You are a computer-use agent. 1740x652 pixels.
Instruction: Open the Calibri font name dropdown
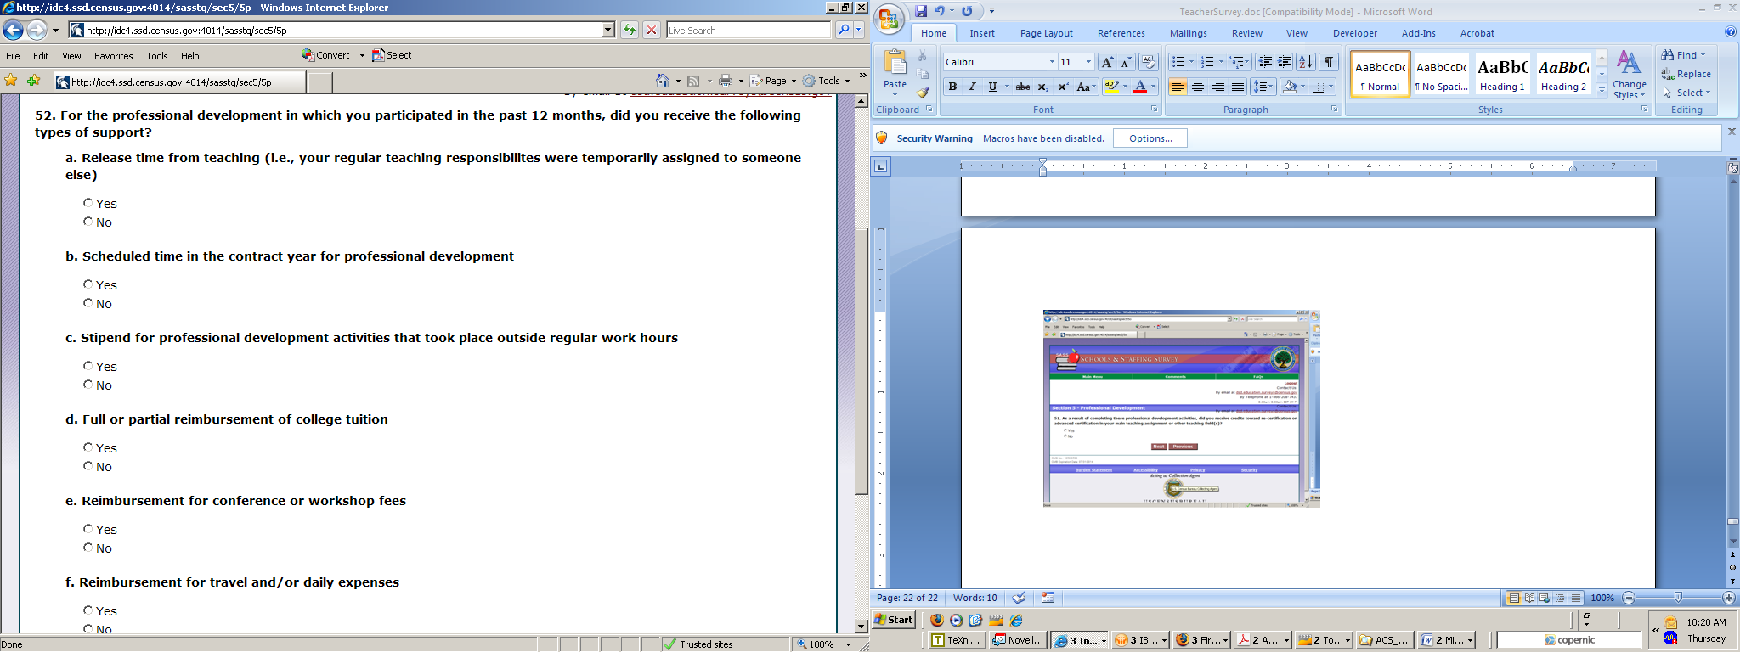1052,62
